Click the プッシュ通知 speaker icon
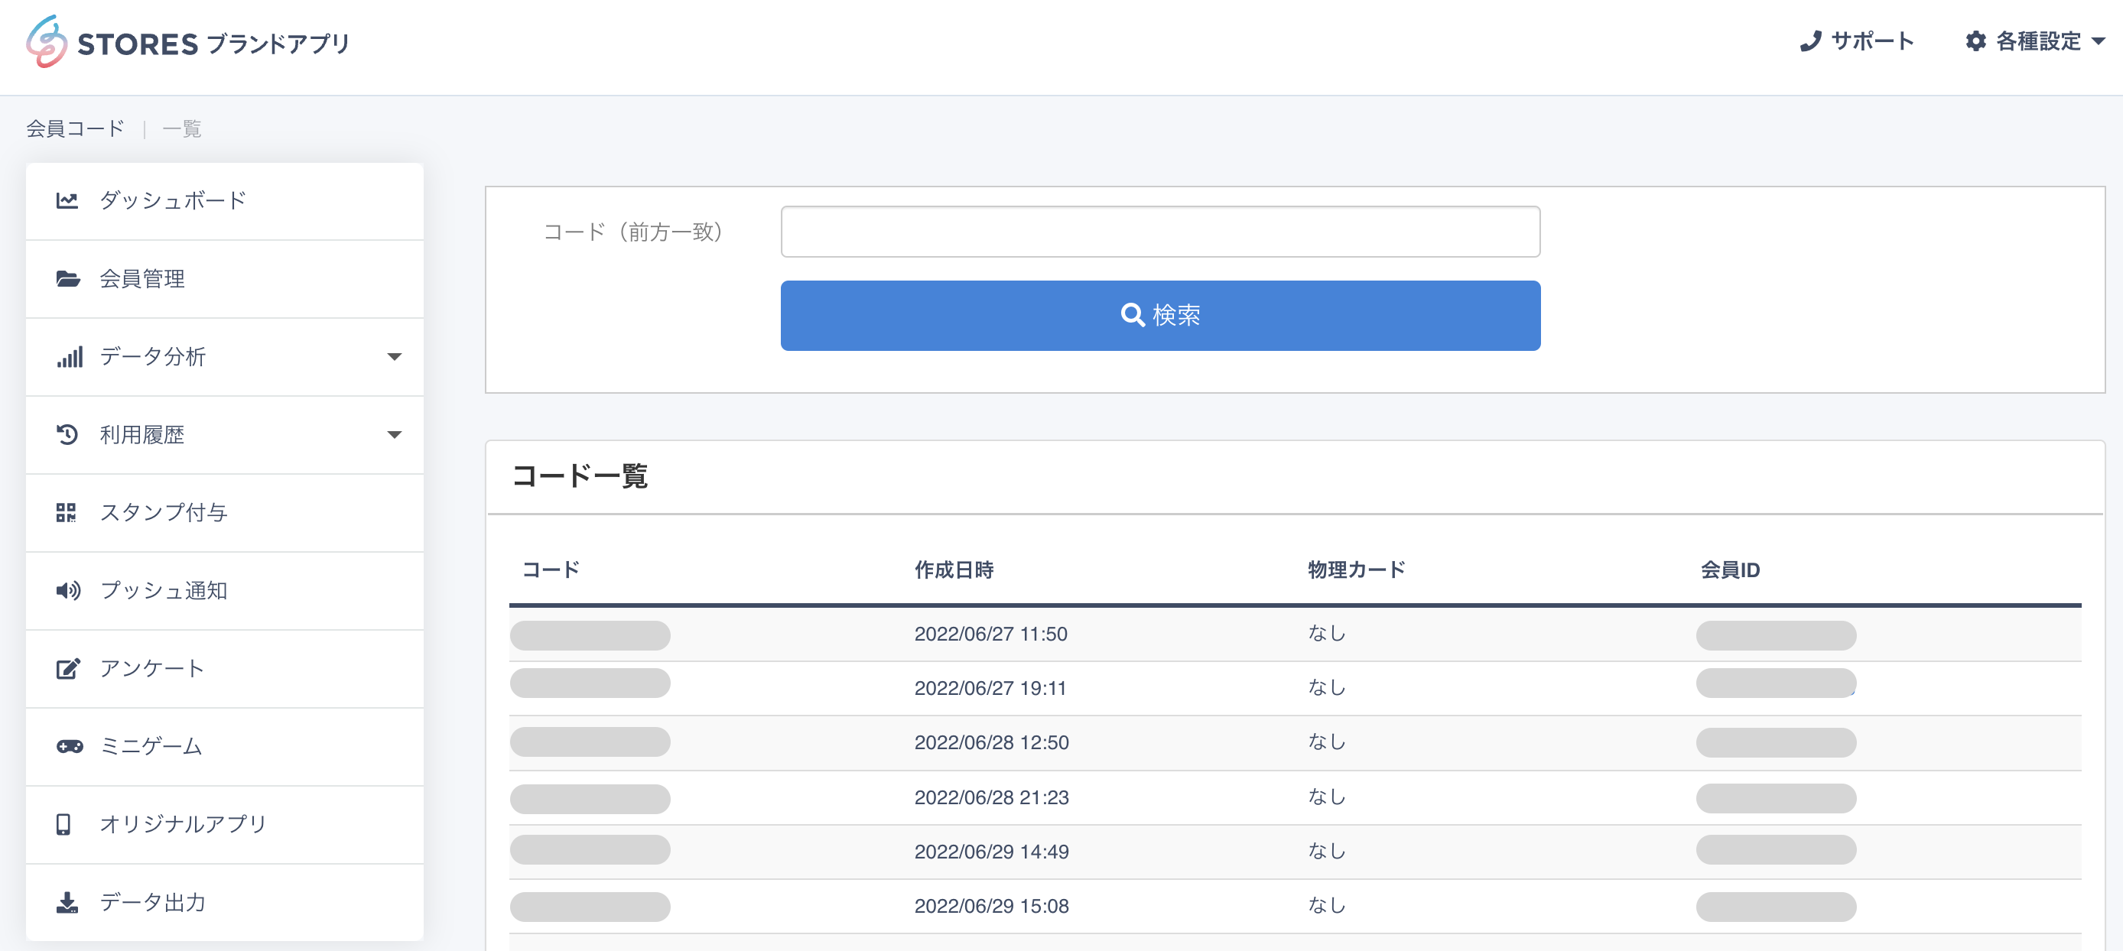The image size is (2123, 951). (x=67, y=590)
